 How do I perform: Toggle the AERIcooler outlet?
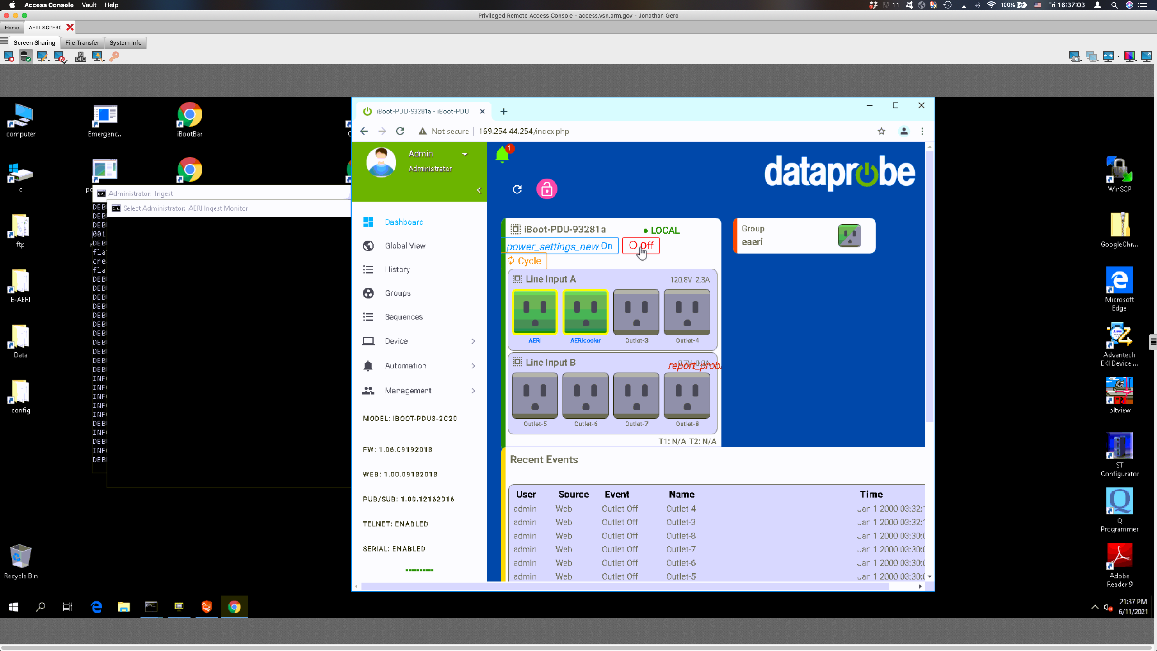click(x=585, y=312)
